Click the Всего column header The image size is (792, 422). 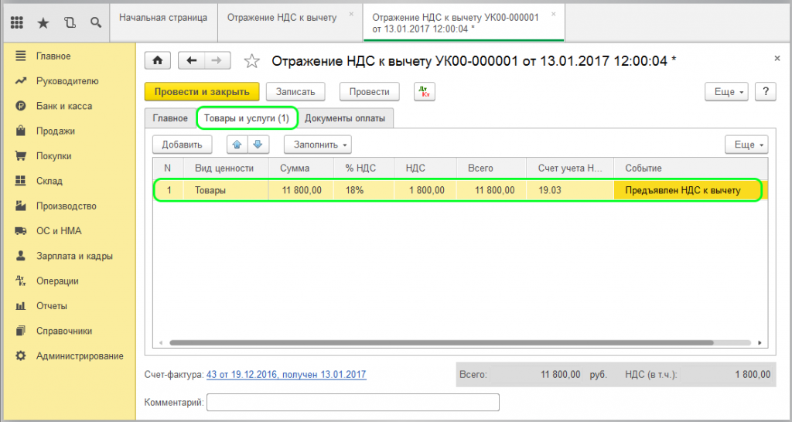point(491,168)
